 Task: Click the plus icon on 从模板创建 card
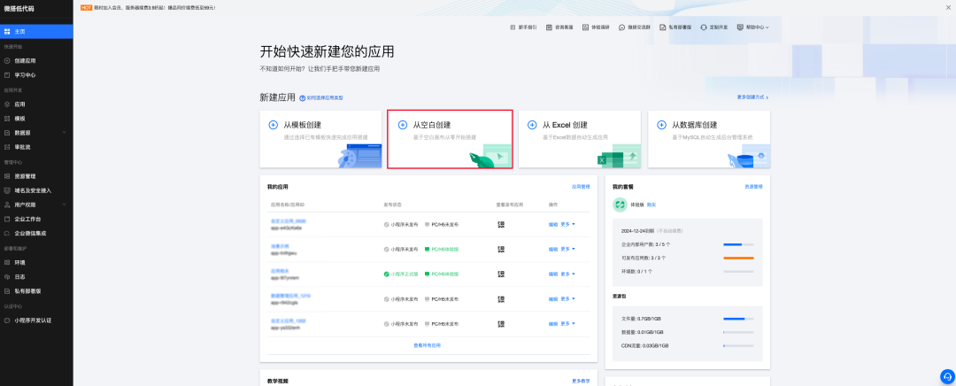point(274,125)
